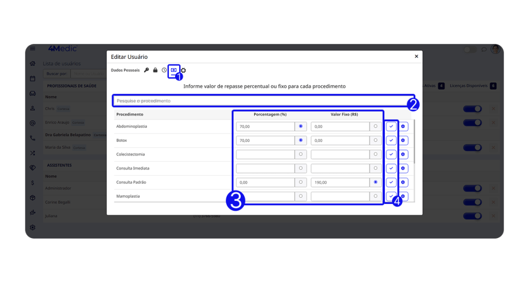The image size is (529, 283).
Task: Click Abdominoplastia percentage field showing 70,00
Action: pyautogui.click(x=266, y=127)
